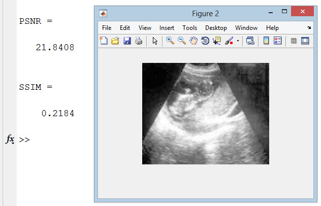The height and width of the screenshot is (206, 321).
Task: Toggle the Brush data tool
Action: tap(229, 41)
